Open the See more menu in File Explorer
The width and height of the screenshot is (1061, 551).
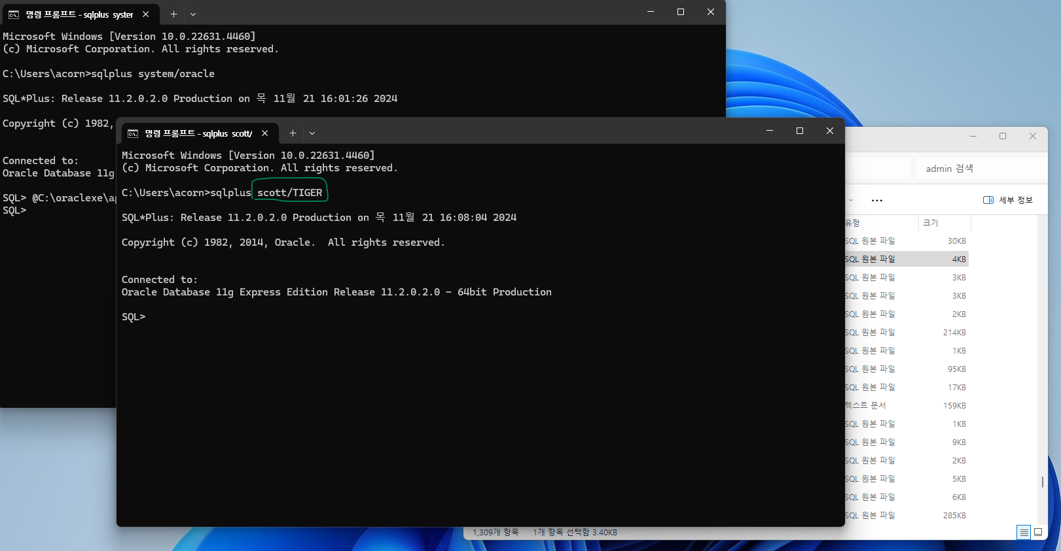pyautogui.click(x=877, y=200)
